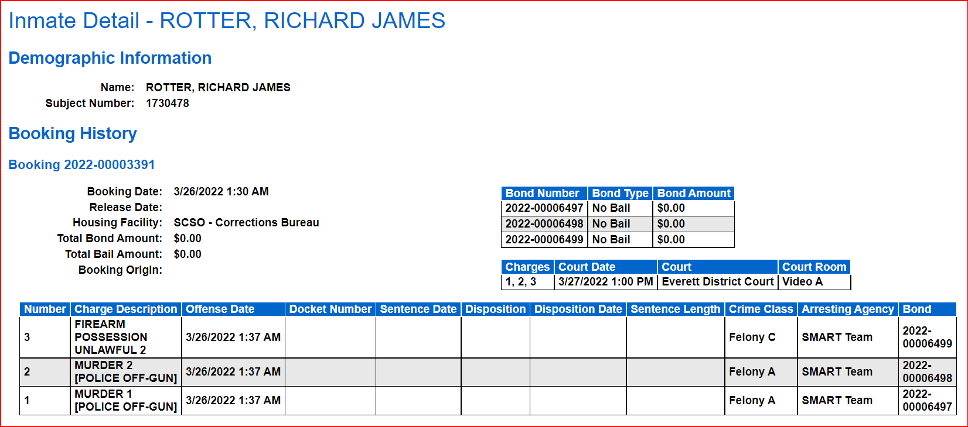The image size is (968, 427).
Task: Select the Everett District Court cell
Action: 718,282
